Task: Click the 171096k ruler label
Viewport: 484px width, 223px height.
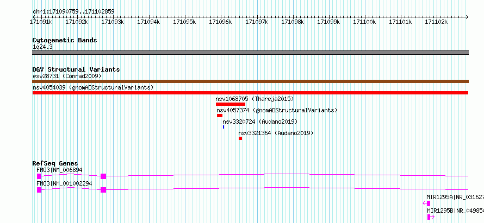Action: tap(221, 22)
